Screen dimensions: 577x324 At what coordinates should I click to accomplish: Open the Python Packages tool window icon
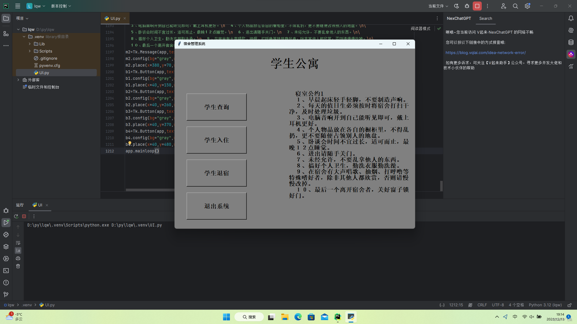pos(6,247)
